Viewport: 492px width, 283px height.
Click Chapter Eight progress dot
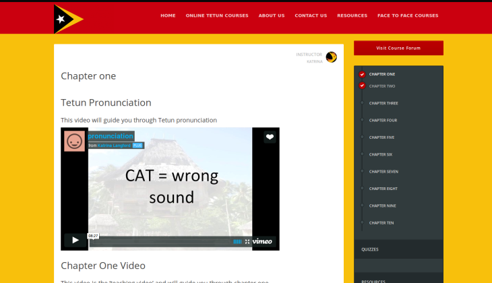tap(362, 188)
